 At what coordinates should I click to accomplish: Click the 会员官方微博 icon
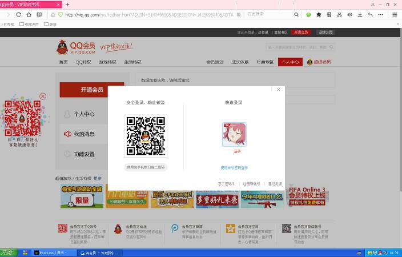click(x=175, y=228)
